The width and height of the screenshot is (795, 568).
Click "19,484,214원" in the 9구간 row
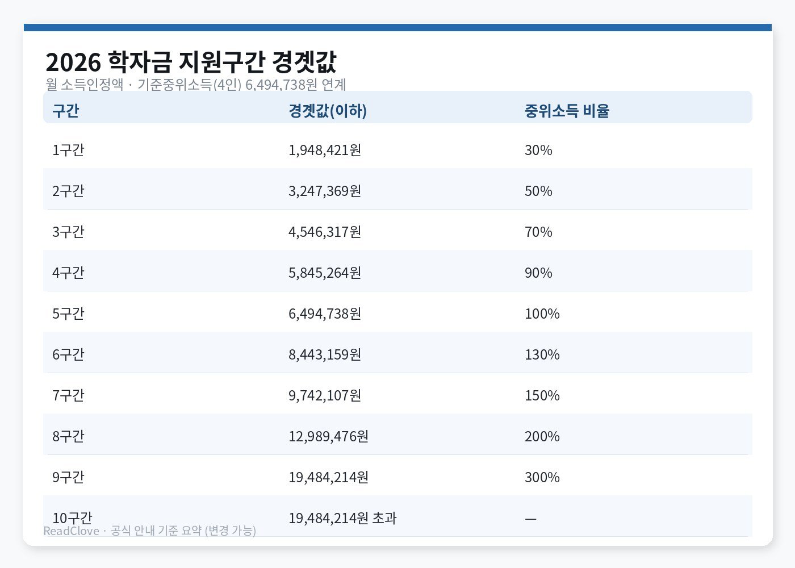329,477
